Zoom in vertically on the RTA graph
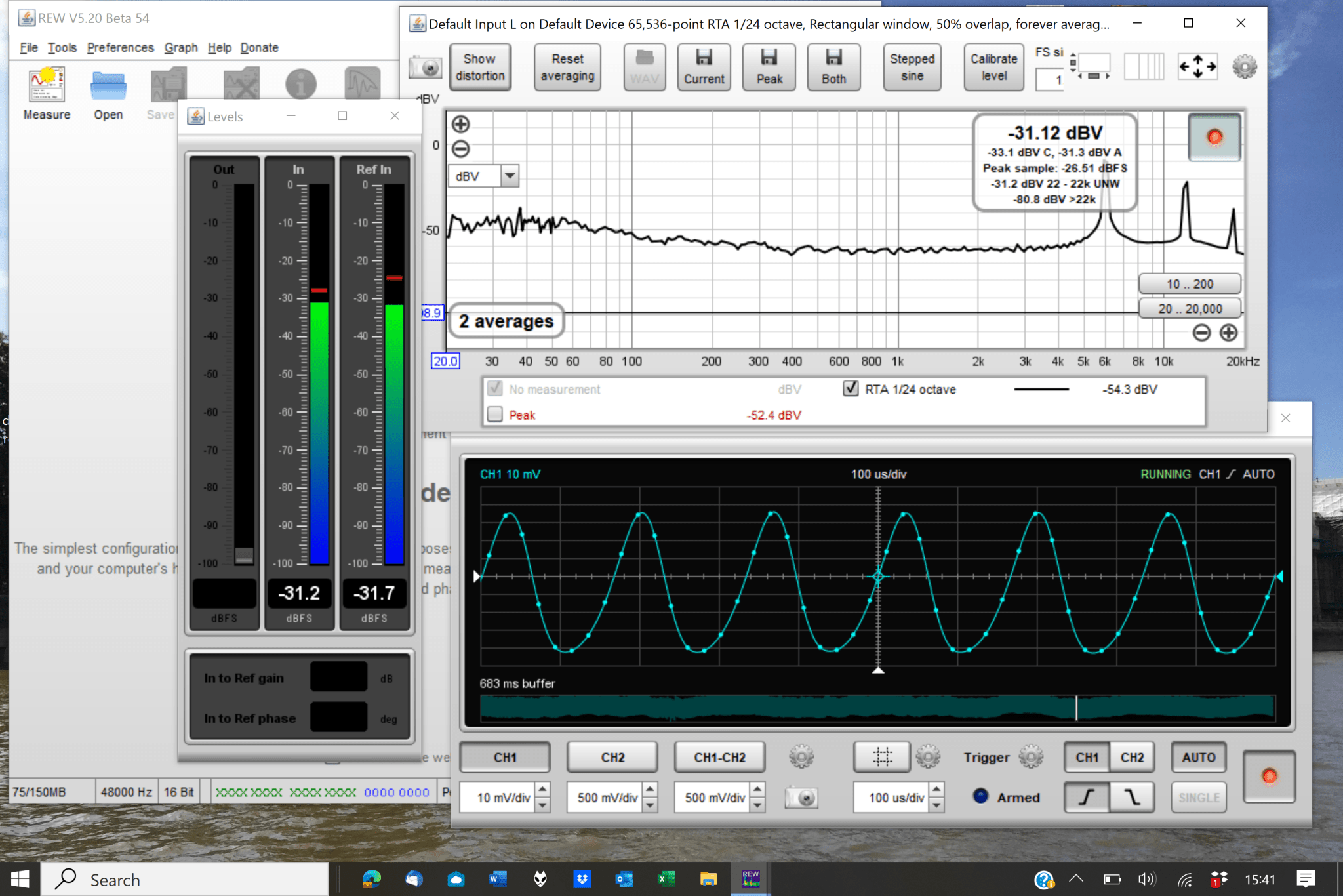Viewport: 1343px width, 896px height. click(461, 124)
